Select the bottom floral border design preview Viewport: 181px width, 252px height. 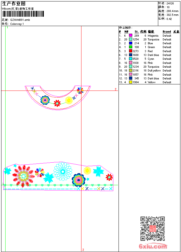tap(58, 176)
